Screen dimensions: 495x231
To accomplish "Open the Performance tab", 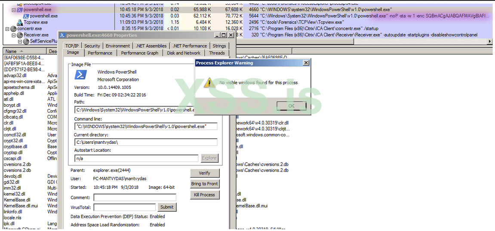I will coord(100,53).
